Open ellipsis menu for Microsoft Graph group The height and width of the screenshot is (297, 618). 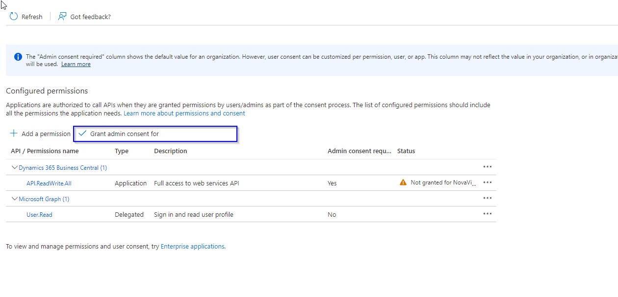(x=487, y=198)
